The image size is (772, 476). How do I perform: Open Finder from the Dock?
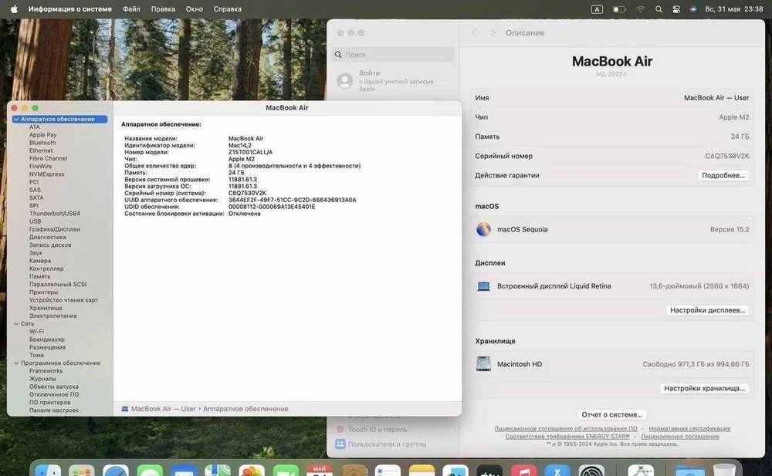48,471
